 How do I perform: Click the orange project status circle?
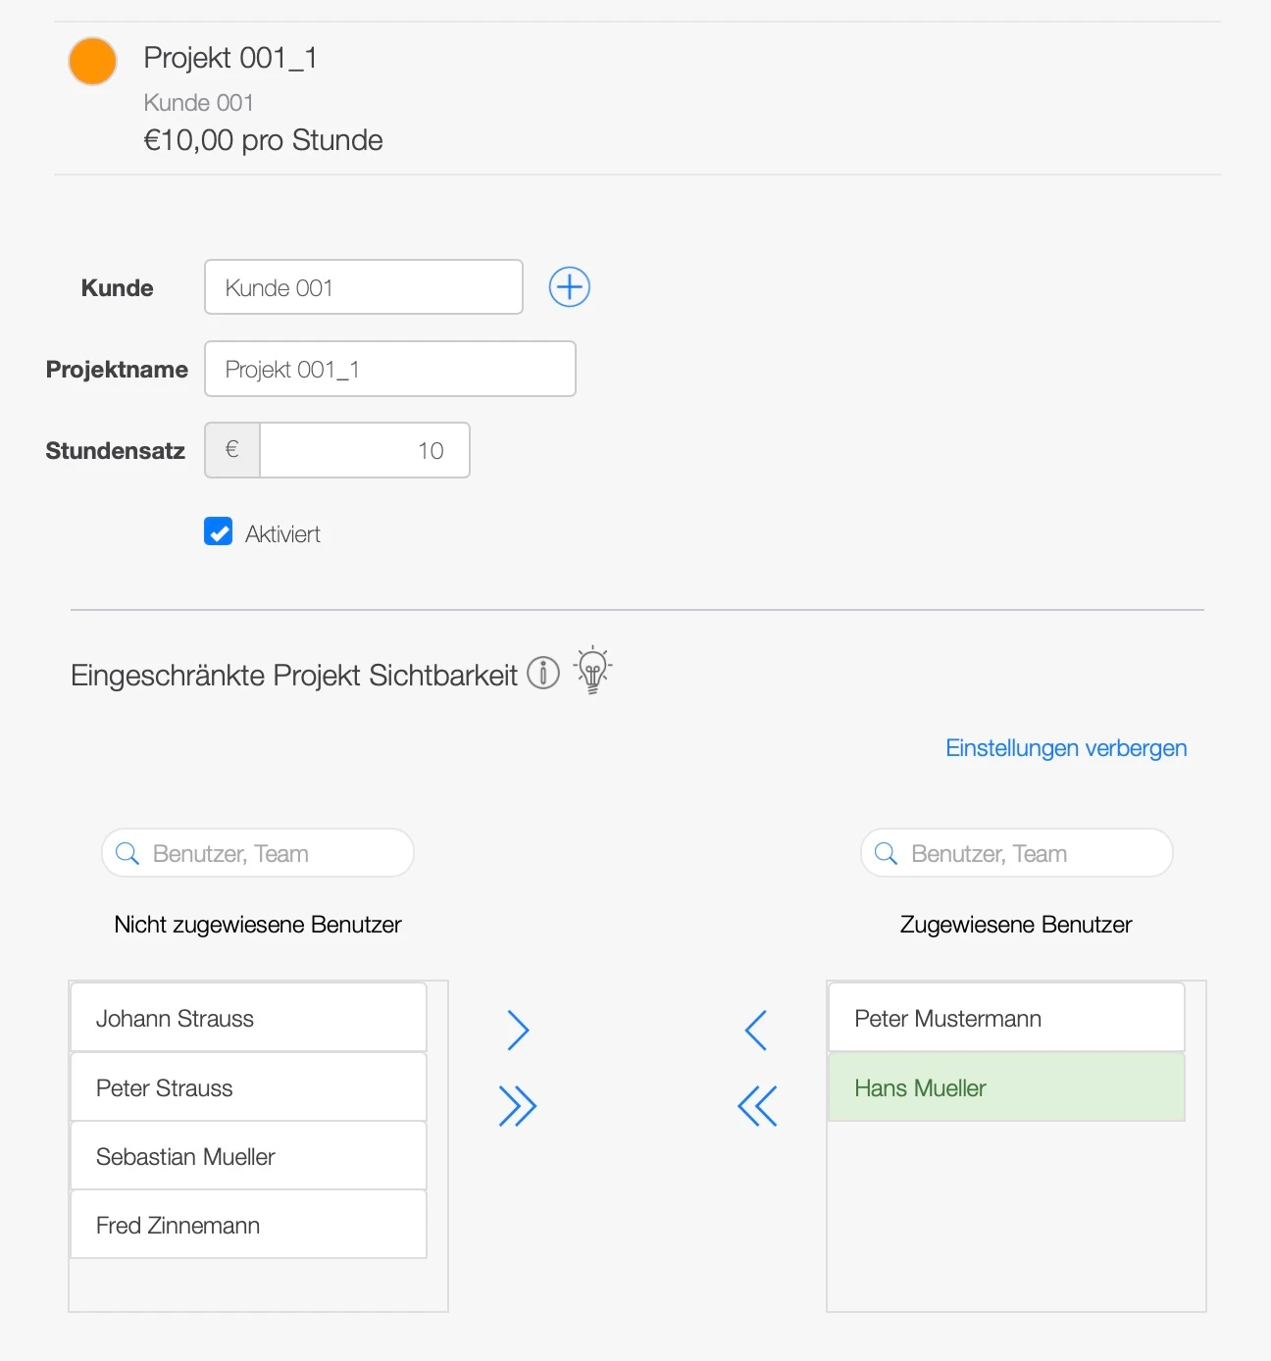coord(92,61)
